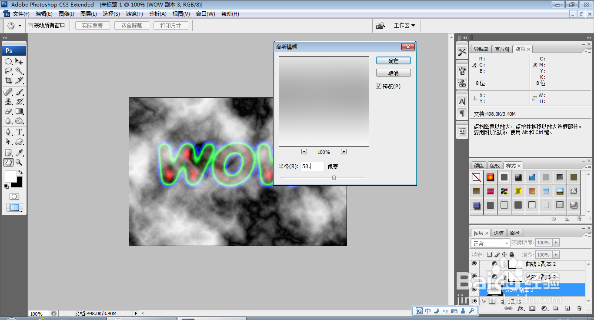
Task: Toggle the Preview checkbox in Gaussian Blur
Action: [378, 86]
